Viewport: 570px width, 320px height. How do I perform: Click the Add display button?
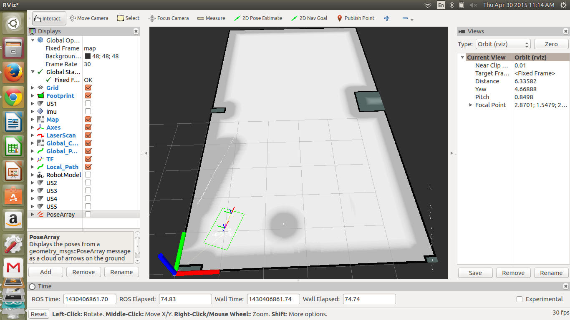click(45, 272)
